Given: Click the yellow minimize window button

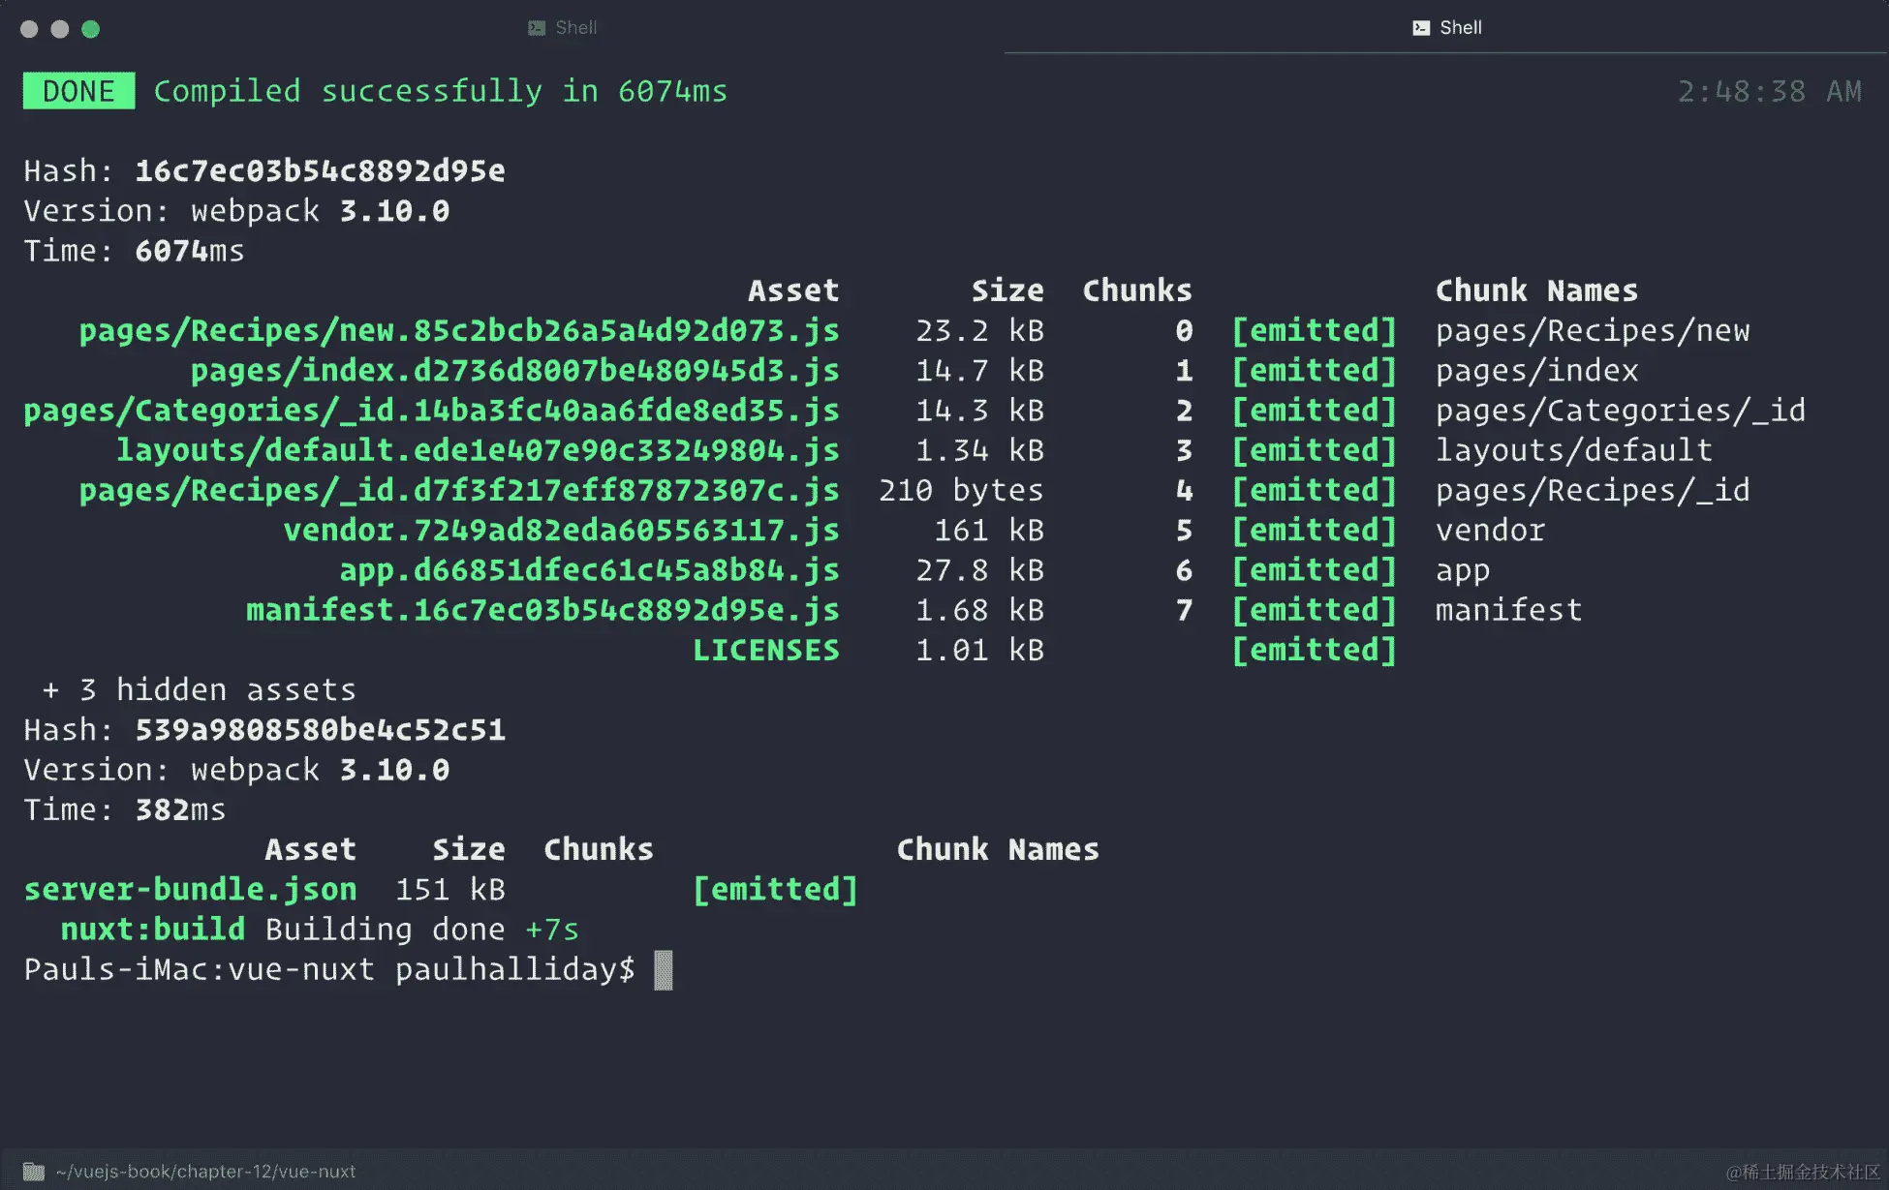Looking at the screenshot, I should click(60, 29).
